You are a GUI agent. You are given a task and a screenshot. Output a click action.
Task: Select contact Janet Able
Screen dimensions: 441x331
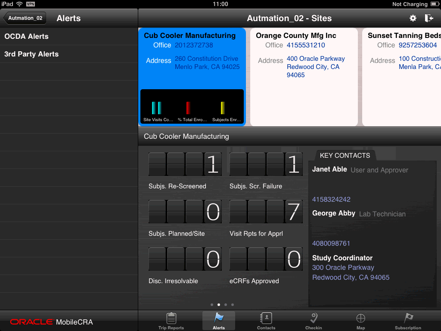click(329, 169)
